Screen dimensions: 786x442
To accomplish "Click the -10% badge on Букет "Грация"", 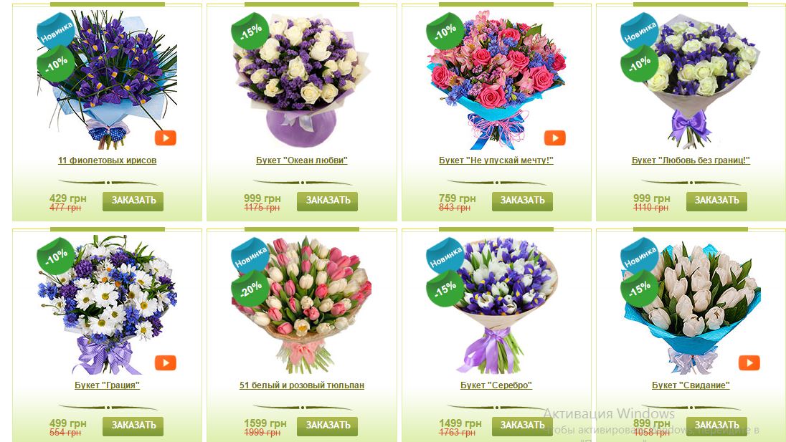I will [56, 256].
